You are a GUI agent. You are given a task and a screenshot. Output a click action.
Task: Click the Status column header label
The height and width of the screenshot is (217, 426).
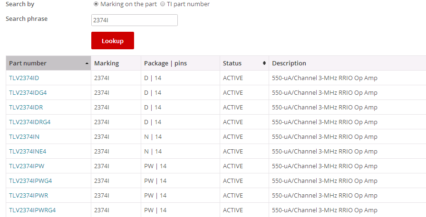tap(232, 63)
